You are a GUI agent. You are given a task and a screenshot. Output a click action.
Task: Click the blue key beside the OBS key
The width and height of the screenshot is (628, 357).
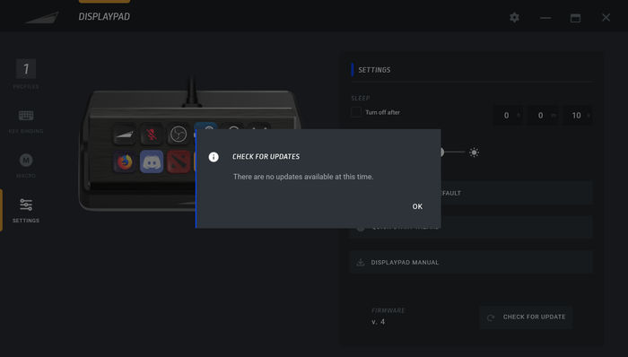click(205, 126)
